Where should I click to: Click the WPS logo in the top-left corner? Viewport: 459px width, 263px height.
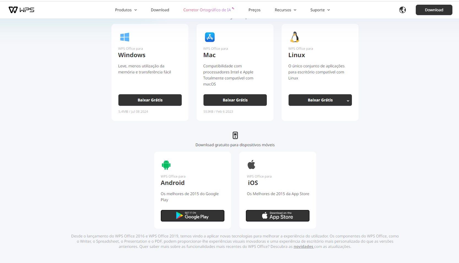21,10
